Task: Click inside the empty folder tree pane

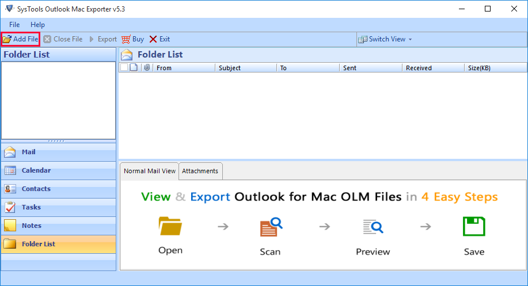Action: [58, 100]
